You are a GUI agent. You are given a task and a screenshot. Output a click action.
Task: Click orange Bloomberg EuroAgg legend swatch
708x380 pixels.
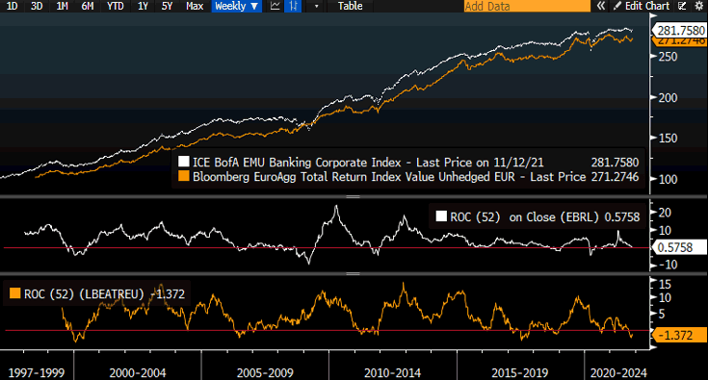pyautogui.click(x=184, y=176)
